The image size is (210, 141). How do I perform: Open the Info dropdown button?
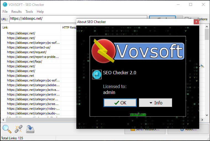155,103
